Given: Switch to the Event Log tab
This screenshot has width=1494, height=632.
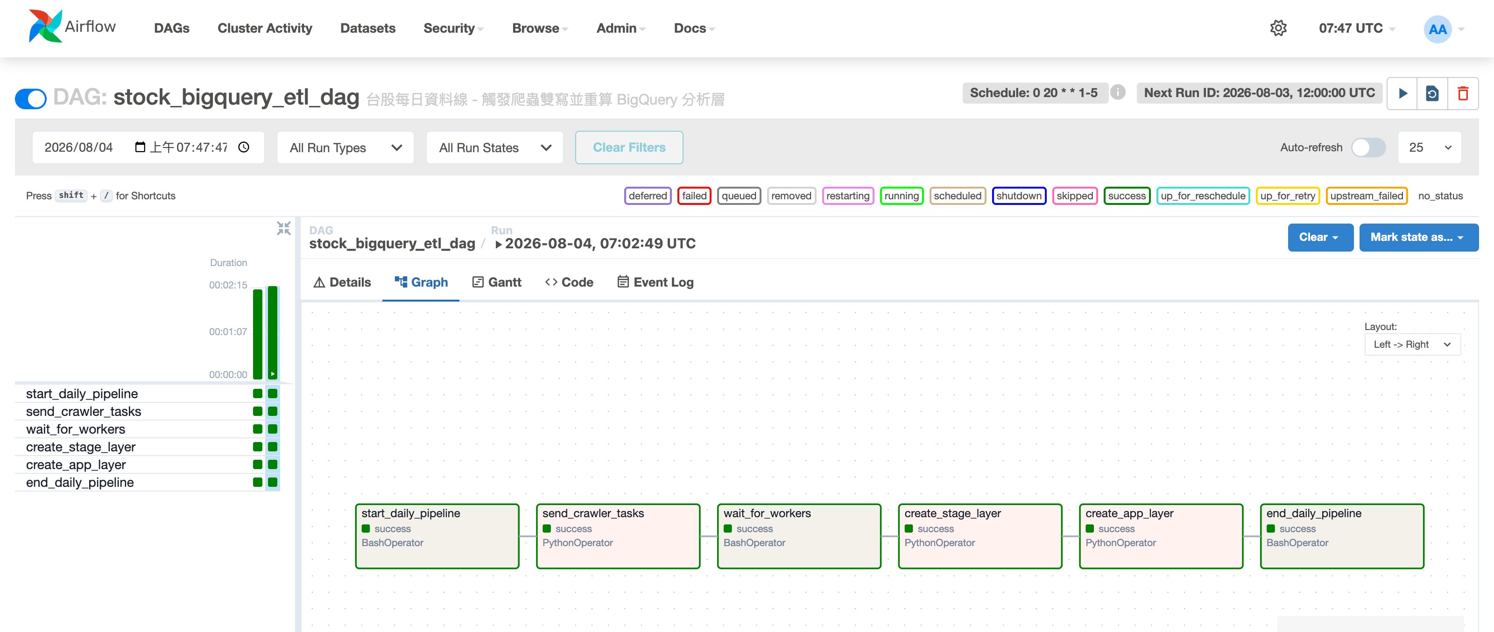Looking at the screenshot, I should tap(655, 282).
